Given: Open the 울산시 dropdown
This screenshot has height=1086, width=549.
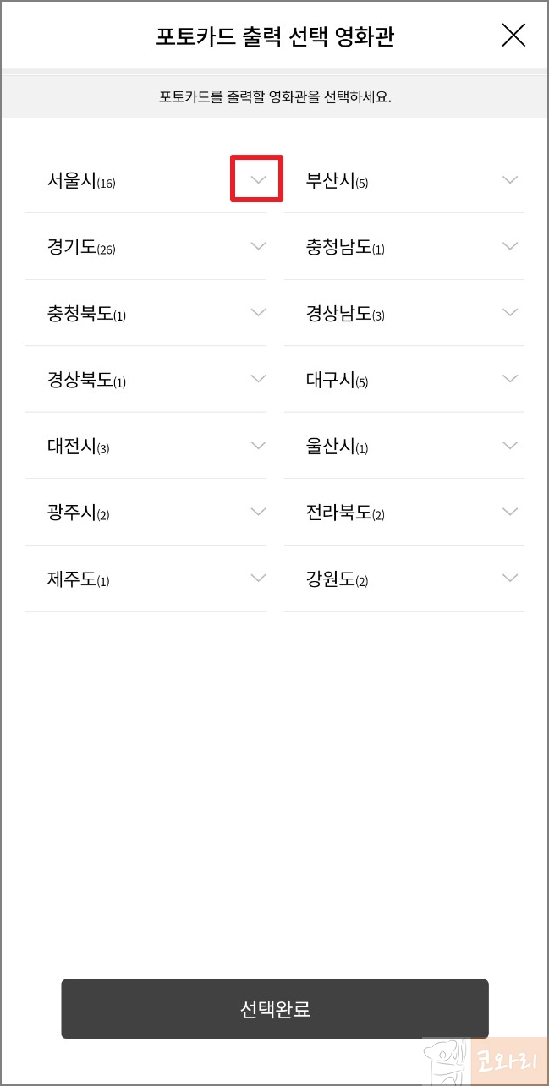Looking at the screenshot, I should (x=509, y=445).
